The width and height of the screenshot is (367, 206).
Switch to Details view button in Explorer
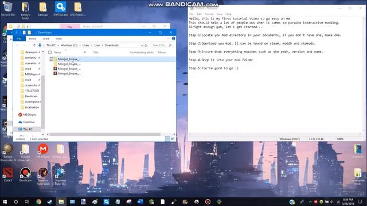pos(167,139)
